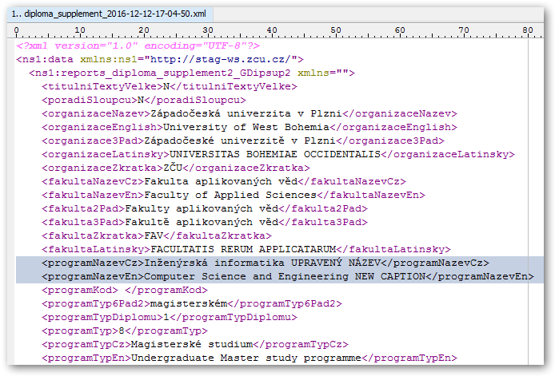Click the ns1:reports_diploma_supplement2_GDipsup2 line
Image resolution: width=555 pixels, height=376 pixels.
192,73
